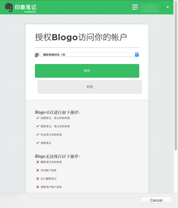Screen dimensions: 178x208
Task: Open the hamburger menu icon in header
Action: (x=135, y=7)
